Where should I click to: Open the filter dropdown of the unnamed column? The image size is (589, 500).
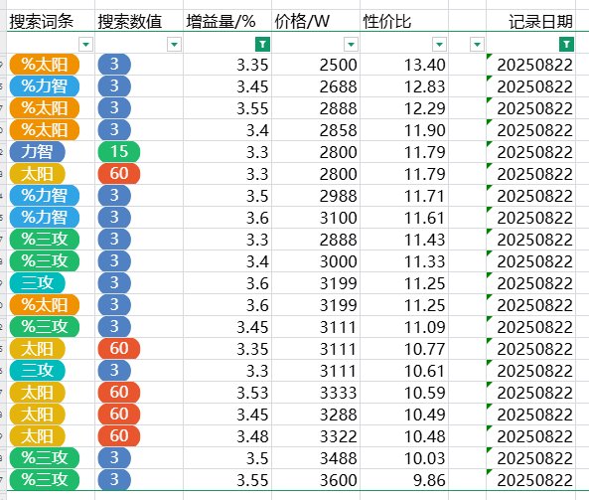point(477,45)
